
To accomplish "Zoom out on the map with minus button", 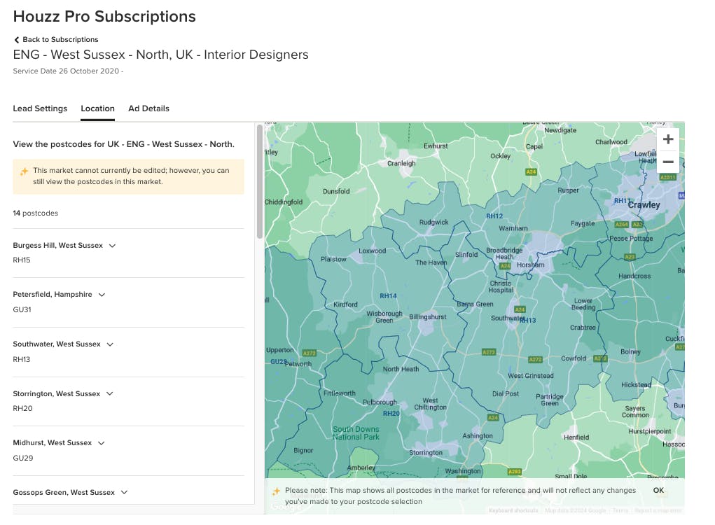I will pos(668,162).
